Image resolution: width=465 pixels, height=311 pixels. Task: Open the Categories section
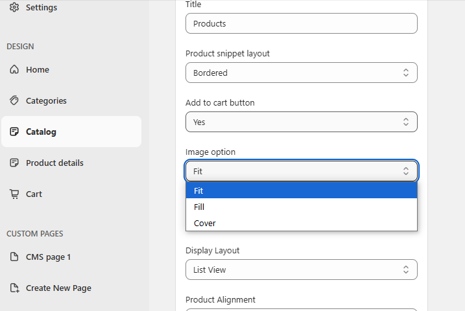tap(71, 100)
